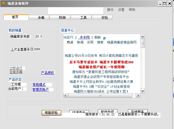Change the 常规模式 work mode link

click(39, 85)
